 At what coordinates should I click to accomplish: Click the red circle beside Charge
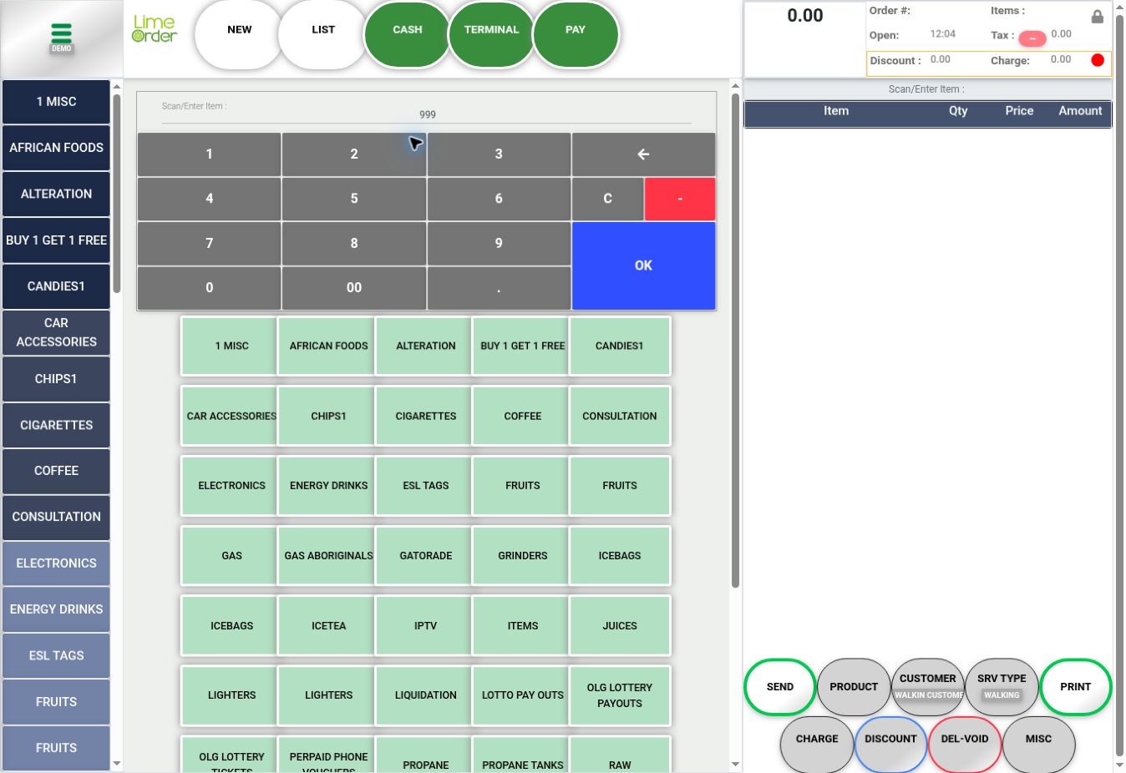click(1098, 60)
